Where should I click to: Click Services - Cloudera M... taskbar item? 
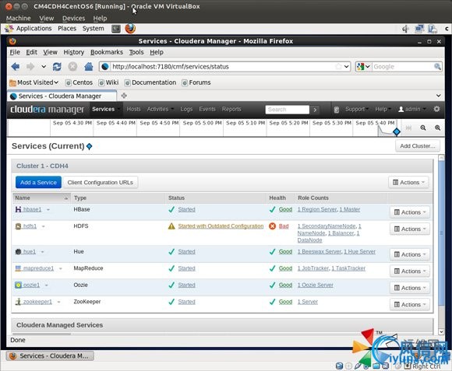(50, 356)
